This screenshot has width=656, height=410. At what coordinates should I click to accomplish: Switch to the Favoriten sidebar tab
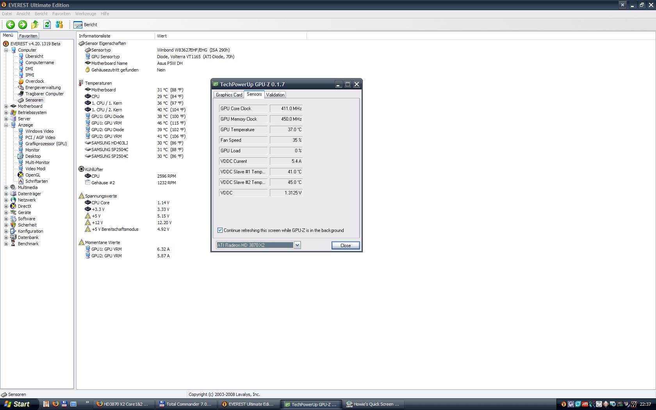click(x=28, y=36)
